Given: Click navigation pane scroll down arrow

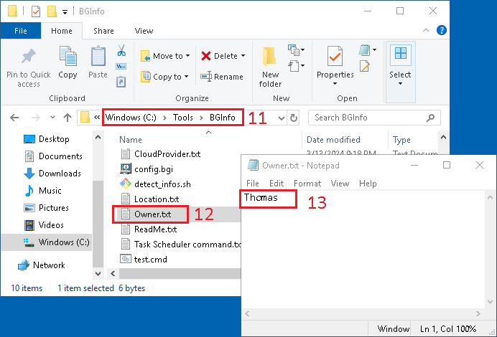Looking at the screenshot, I should tap(98, 273).
